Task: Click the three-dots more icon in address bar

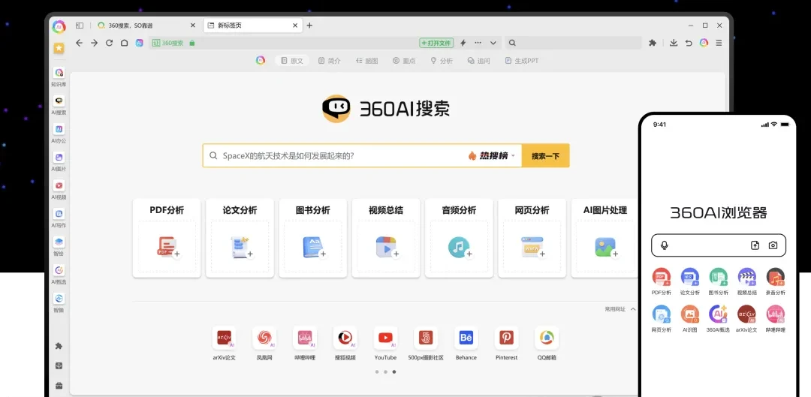Action: 478,43
